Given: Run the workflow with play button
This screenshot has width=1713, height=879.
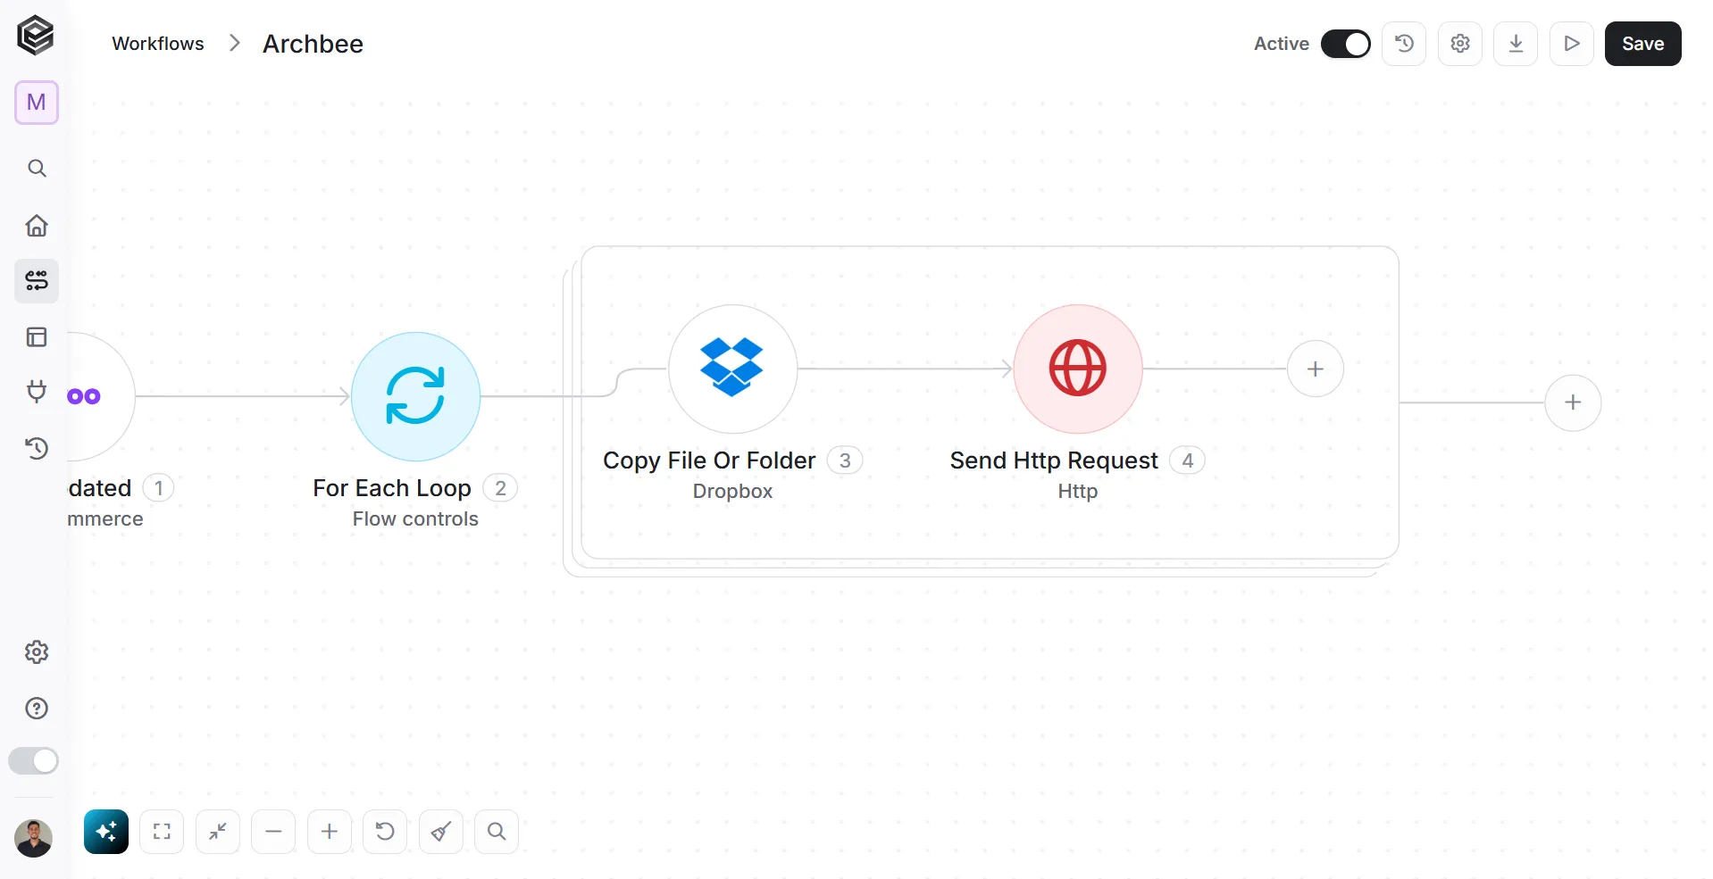Looking at the screenshot, I should tap(1572, 44).
